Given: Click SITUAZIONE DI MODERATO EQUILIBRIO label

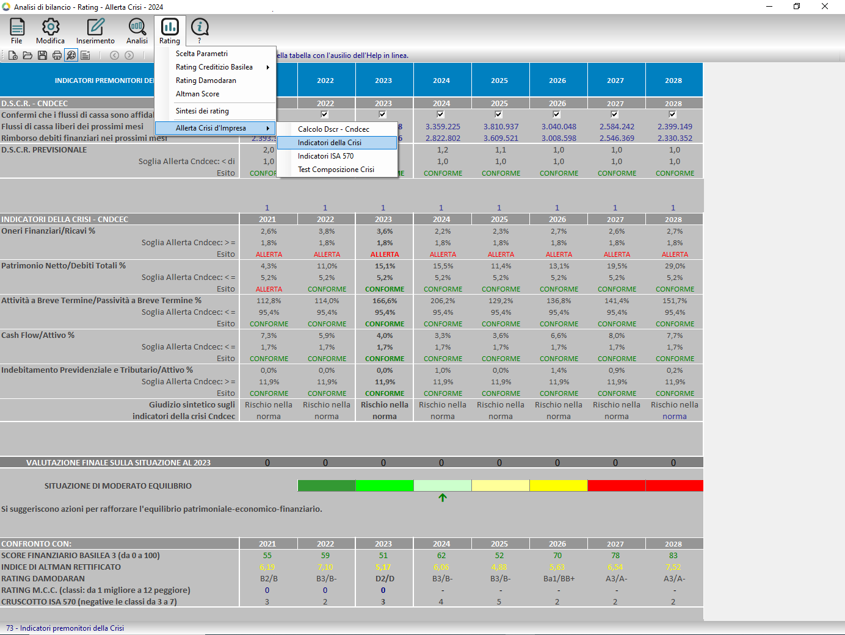Looking at the screenshot, I should pyautogui.click(x=118, y=486).
